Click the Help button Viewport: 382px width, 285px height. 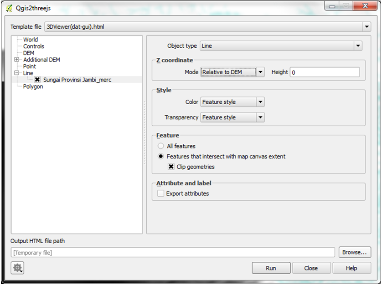(x=351, y=268)
